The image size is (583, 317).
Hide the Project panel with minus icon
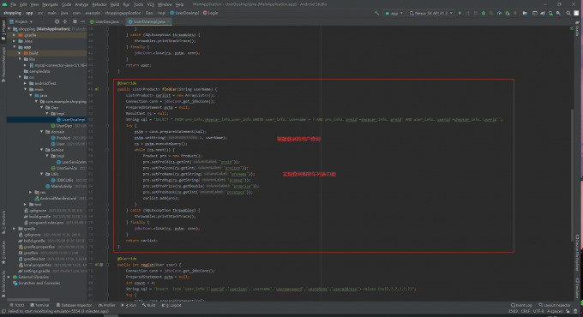coord(83,21)
